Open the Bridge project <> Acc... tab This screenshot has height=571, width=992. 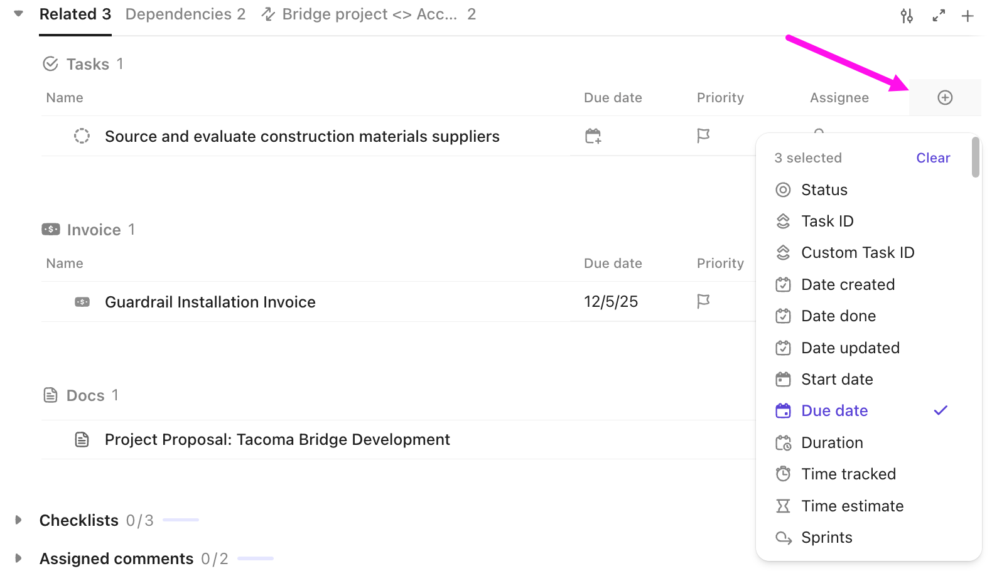click(x=369, y=14)
